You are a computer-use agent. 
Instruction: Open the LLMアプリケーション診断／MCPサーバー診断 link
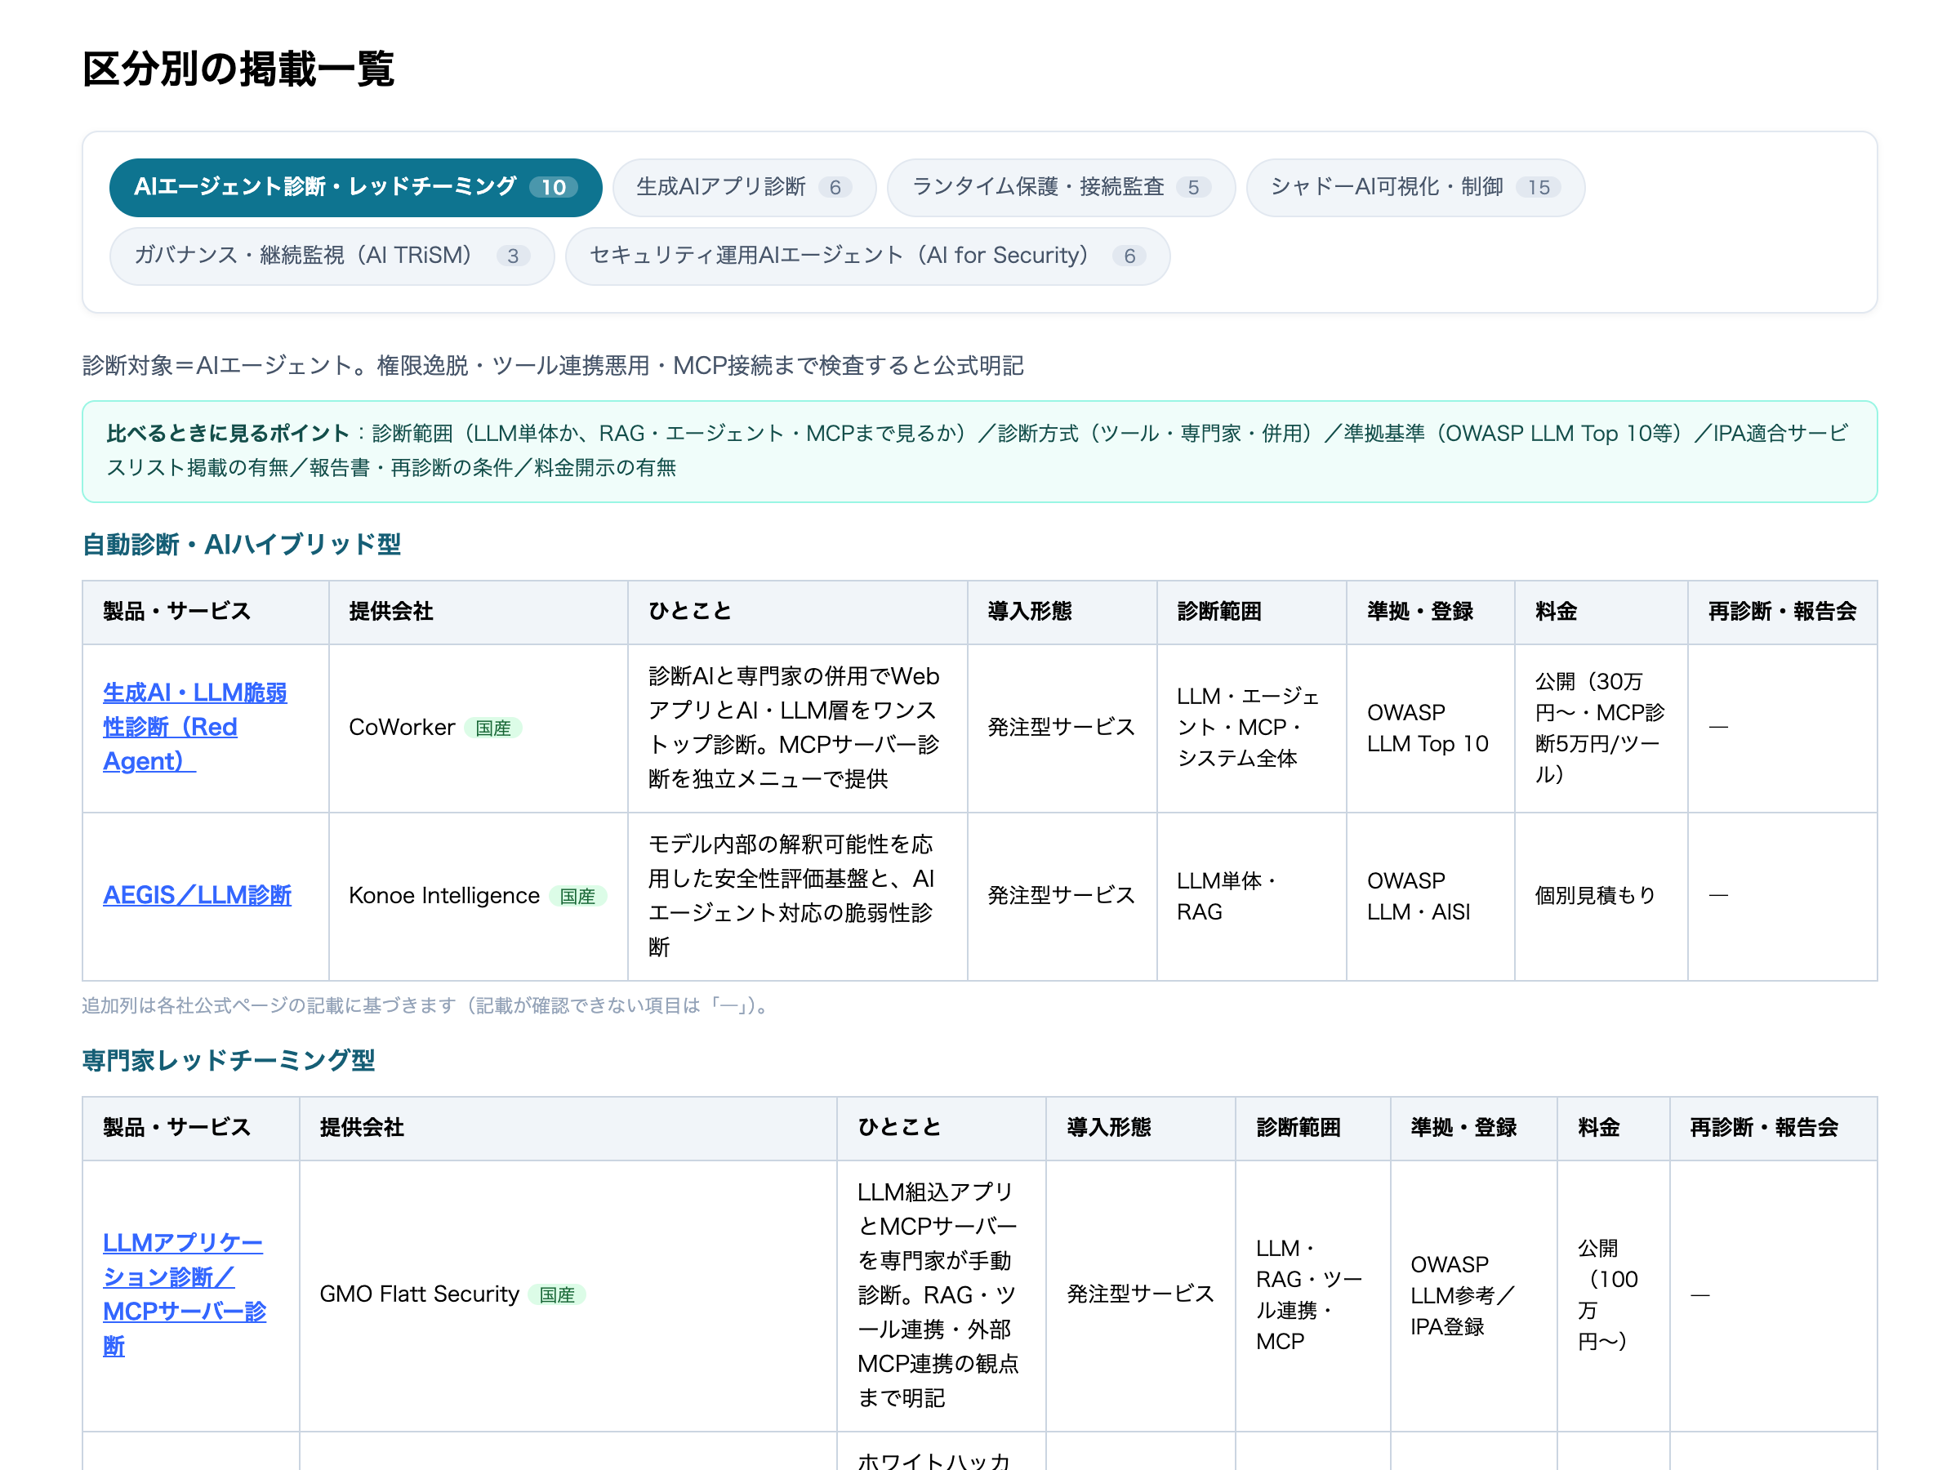click(185, 1294)
